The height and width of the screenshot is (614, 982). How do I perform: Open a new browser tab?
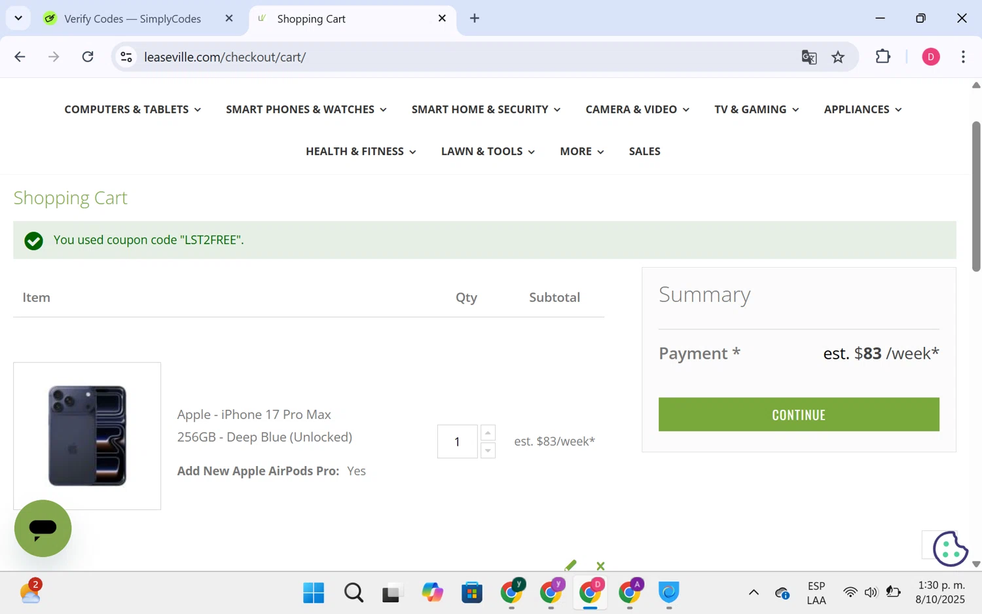coord(475,18)
